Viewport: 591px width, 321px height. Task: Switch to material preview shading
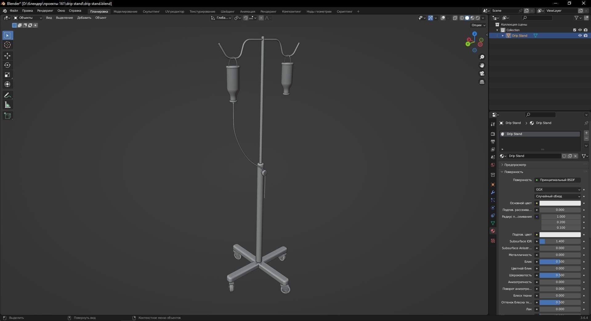click(x=472, y=18)
